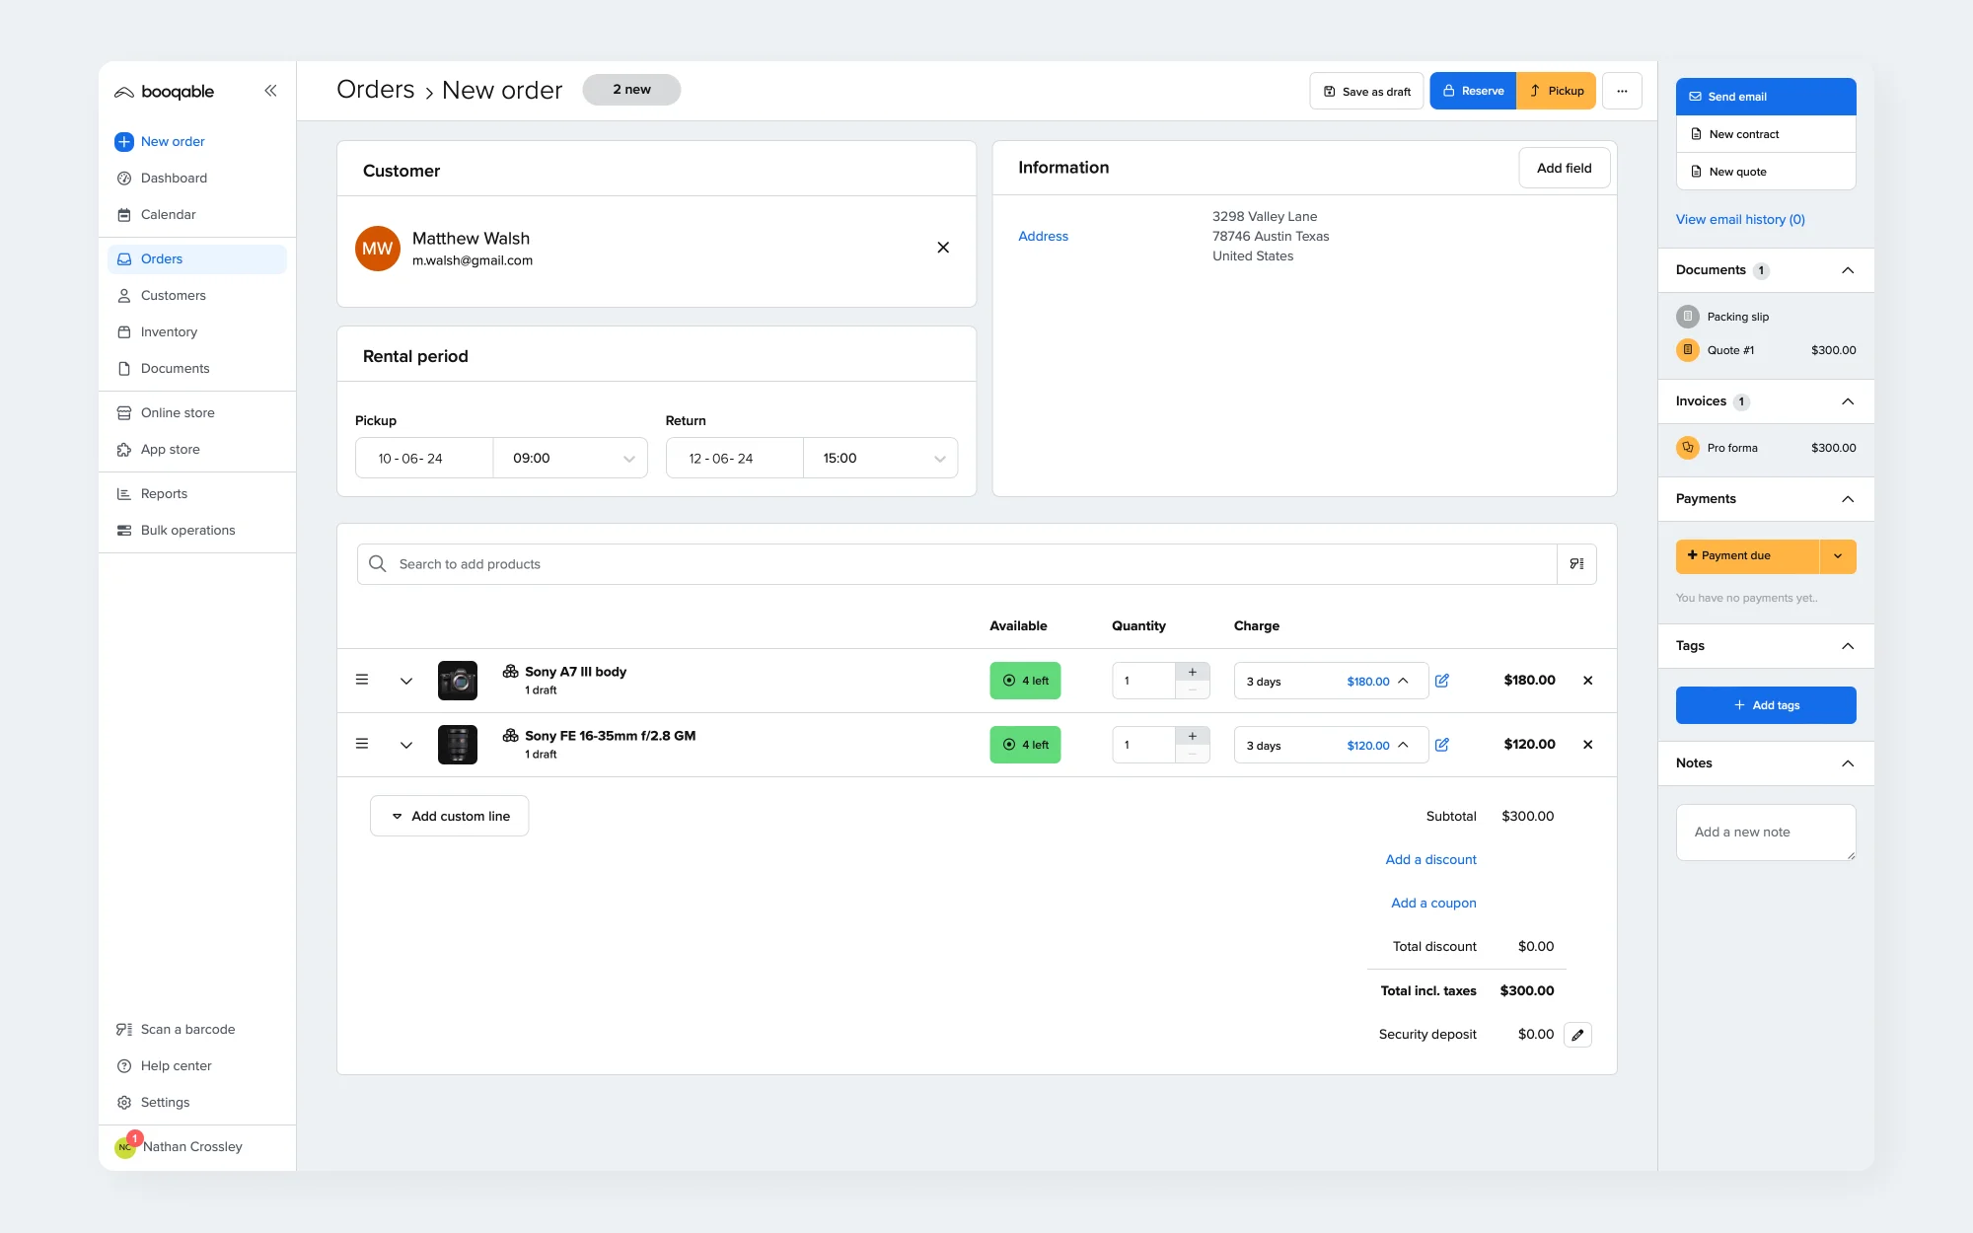Expand Sony FE 16-35mm line details
This screenshot has width=1973, height=1233.
(x=405, y=745)
